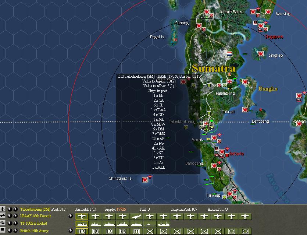Select the sixth aircraft icon in air row
The image size is (307, 235).
pyautogui.click(x=150, y=216)
